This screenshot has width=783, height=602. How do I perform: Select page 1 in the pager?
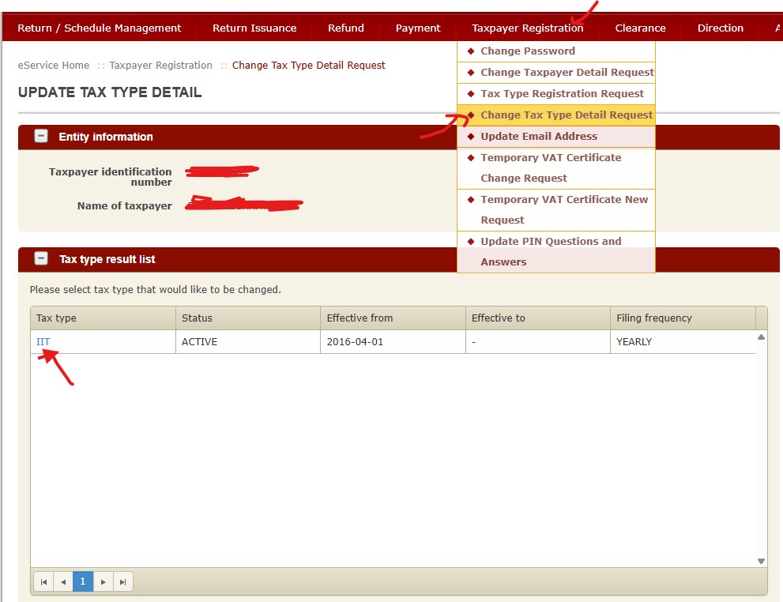click(x=83, y=581)
